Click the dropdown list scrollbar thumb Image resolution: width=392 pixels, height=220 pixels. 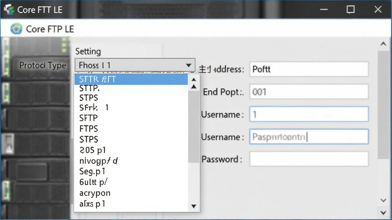click(194, 127)
